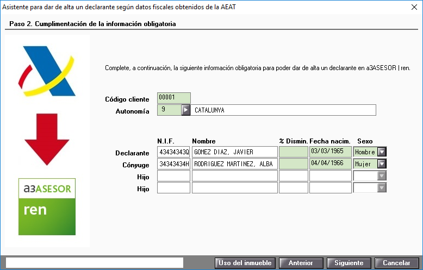This screenshot has width=423, height=270.
Task: Click the Declarante name GOMEZ DIAZ, JAVIER
Action: click(235, 152)
